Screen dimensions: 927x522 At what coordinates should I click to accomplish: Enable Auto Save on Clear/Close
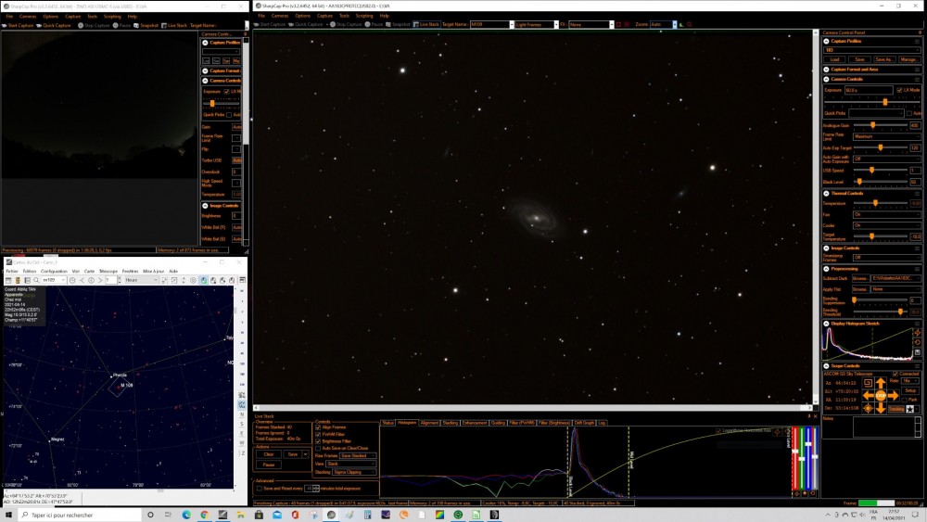pos(318,449)
